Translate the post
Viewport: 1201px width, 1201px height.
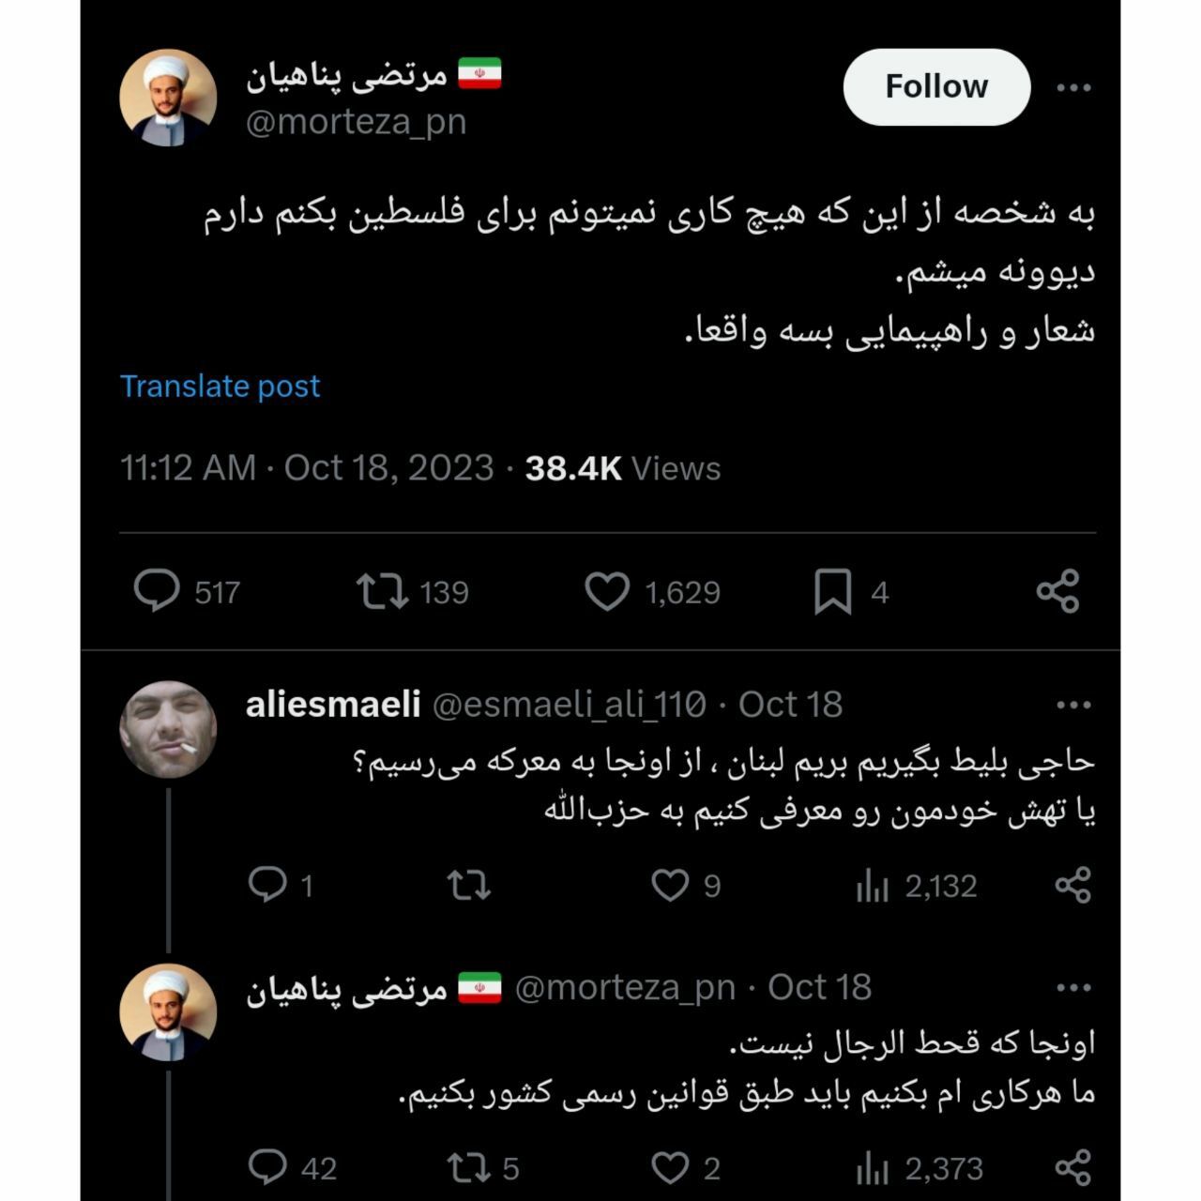click(218, 386)
